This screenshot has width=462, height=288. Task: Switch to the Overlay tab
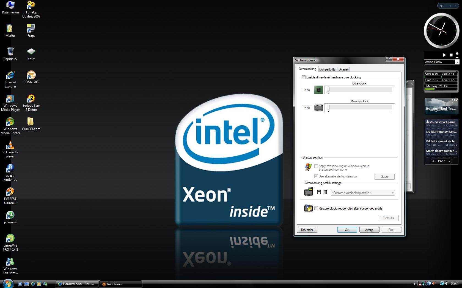pos(343,69)
